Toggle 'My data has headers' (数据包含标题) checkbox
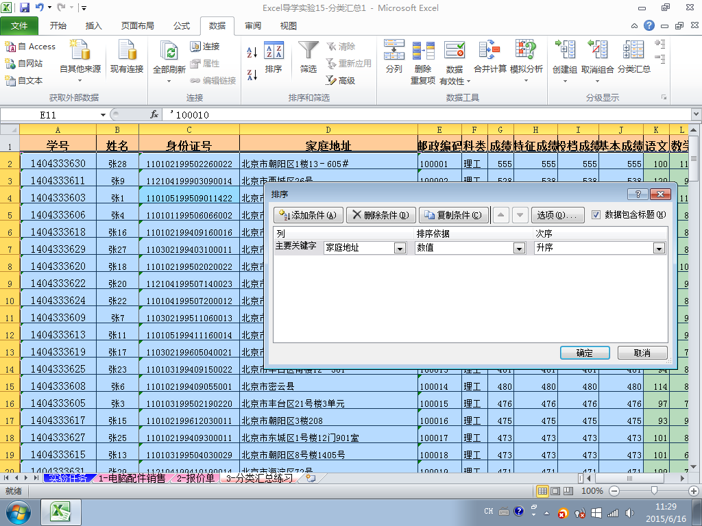 pyautogui.click(x=596, y=214)
